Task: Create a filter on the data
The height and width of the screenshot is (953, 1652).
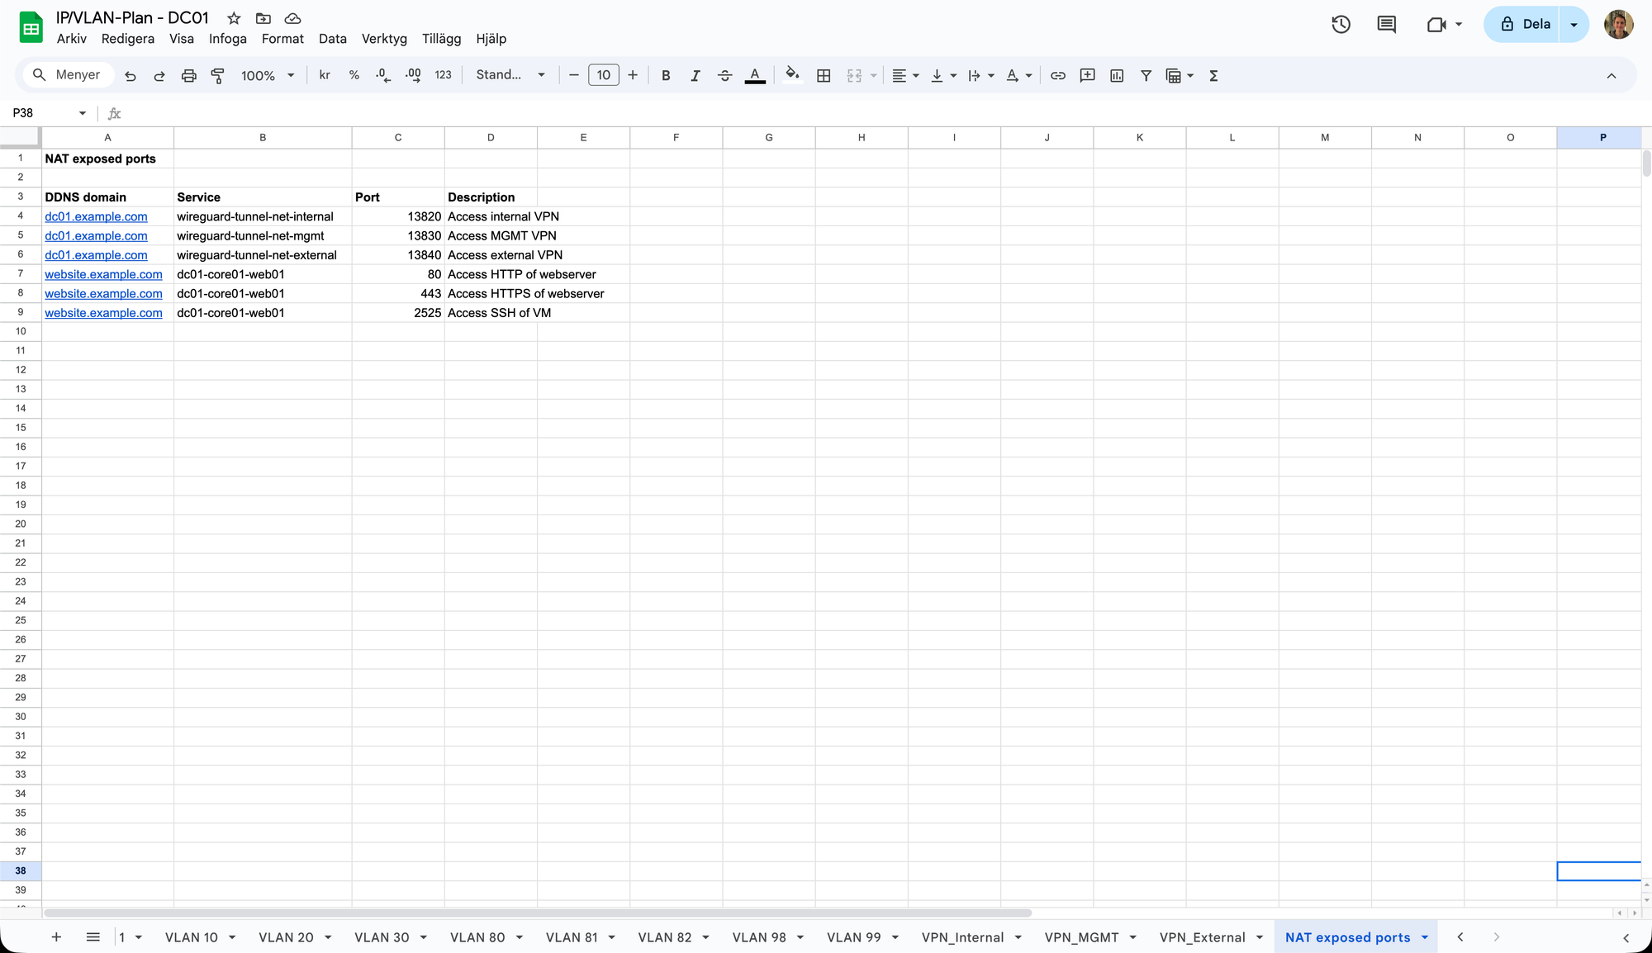Action: [1146, 75]
